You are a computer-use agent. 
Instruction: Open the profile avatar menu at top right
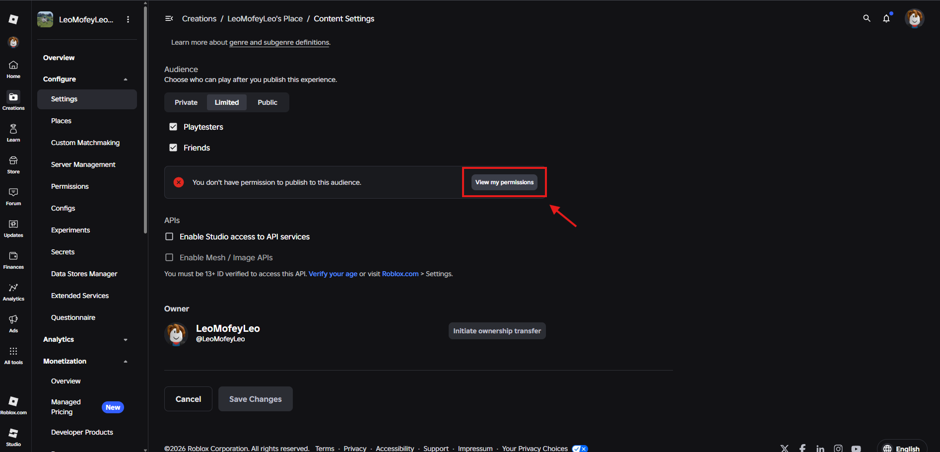[914, 18]
